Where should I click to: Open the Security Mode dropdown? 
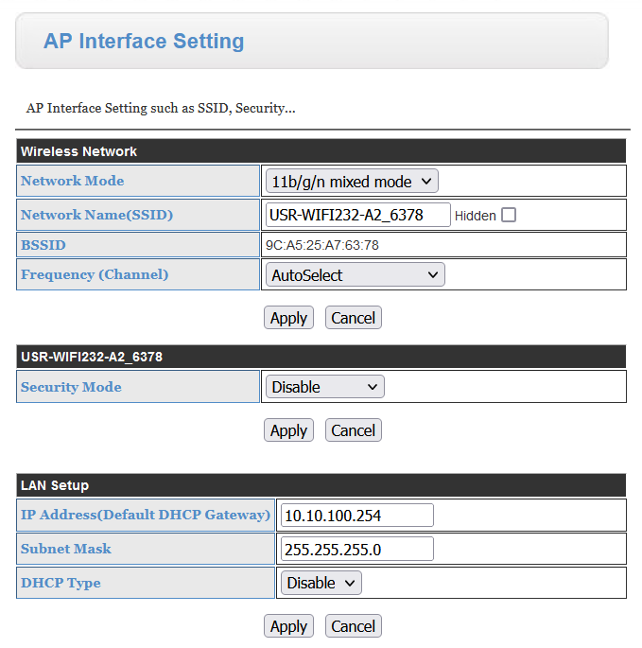[324, 387]
